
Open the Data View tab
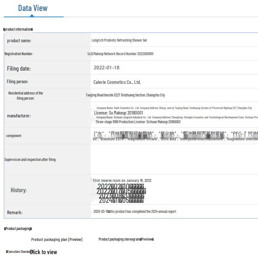(x=33, y=8)
